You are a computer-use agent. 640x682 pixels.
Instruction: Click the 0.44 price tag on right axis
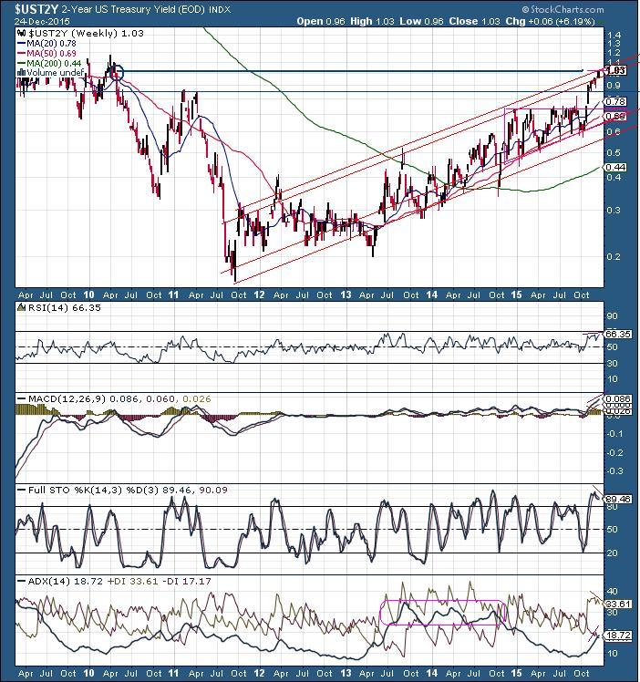tap(615, 167)
